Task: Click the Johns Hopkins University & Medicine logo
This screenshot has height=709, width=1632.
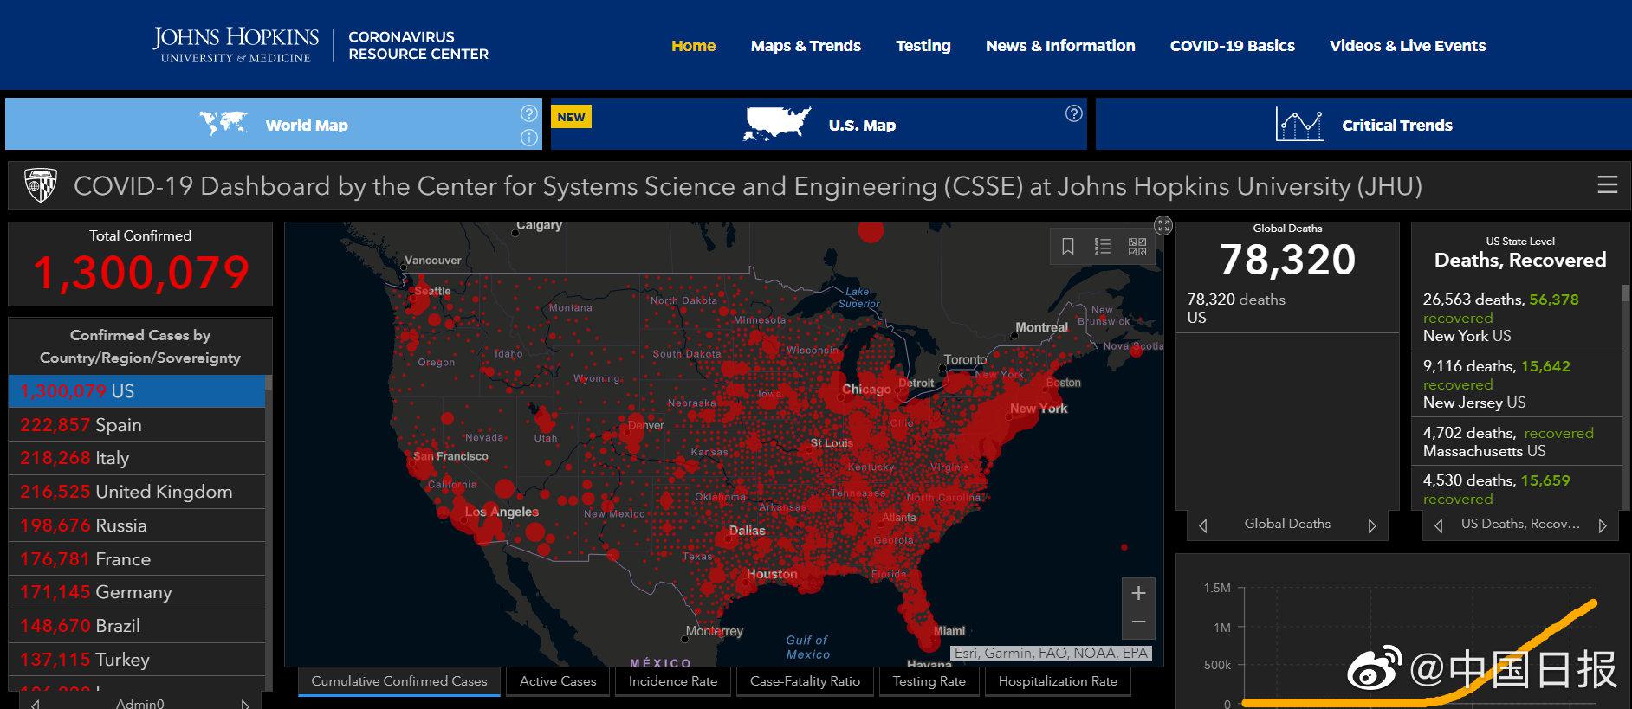Action: (236, 45)
